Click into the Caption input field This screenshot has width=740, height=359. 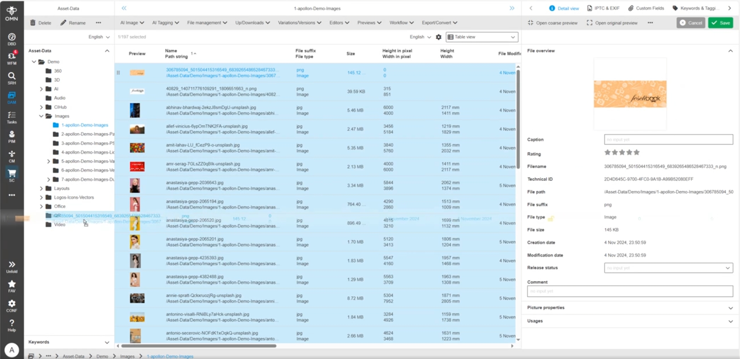tap(668, 140)
